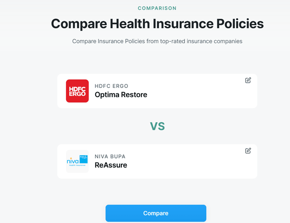Click the word HDFC in the red logo
This screenshot has width=290, height=223.
77,88
